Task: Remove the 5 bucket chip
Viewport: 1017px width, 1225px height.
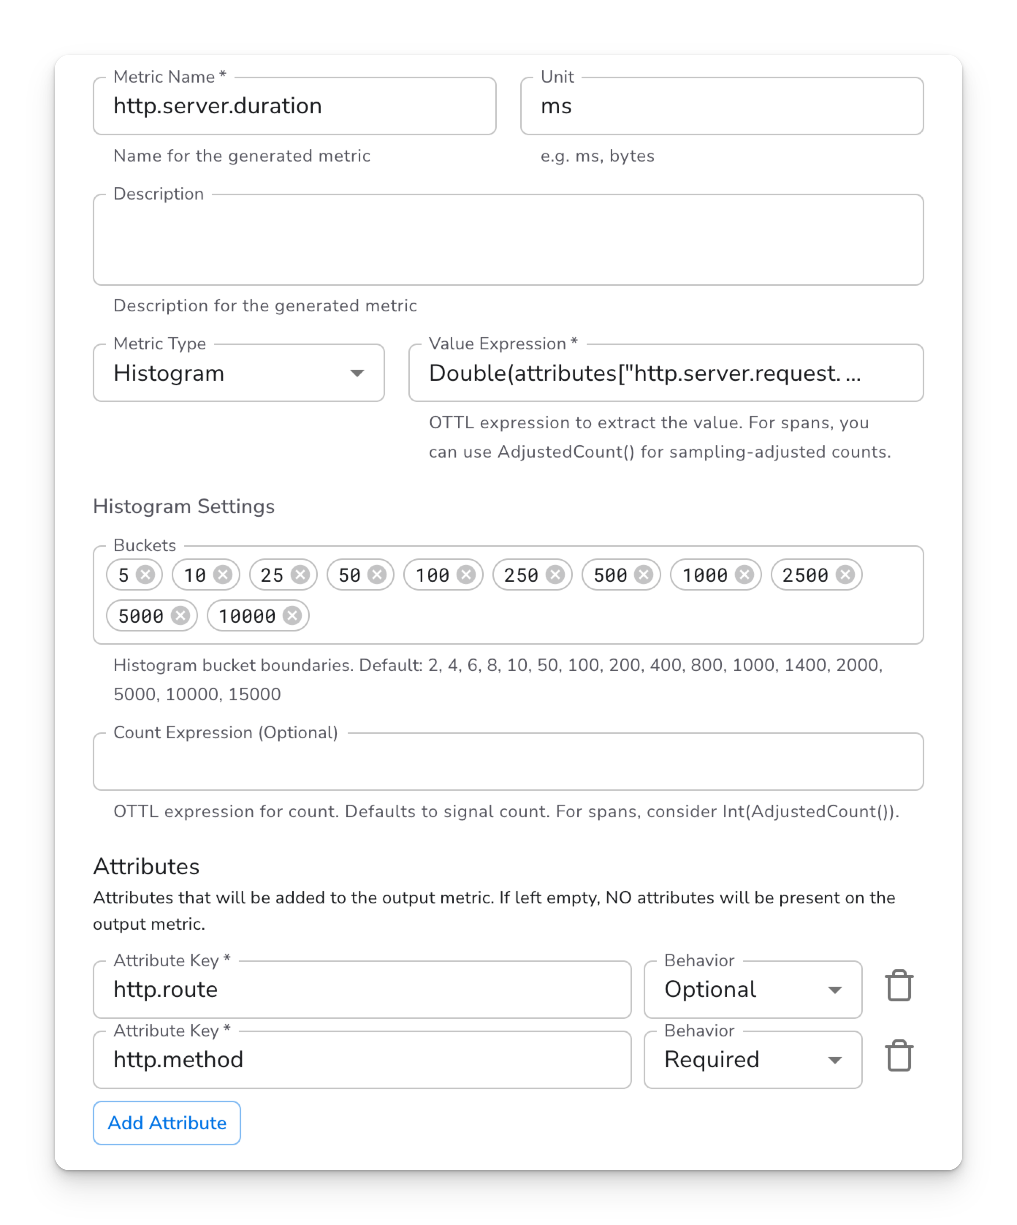Action: point(146,574)
